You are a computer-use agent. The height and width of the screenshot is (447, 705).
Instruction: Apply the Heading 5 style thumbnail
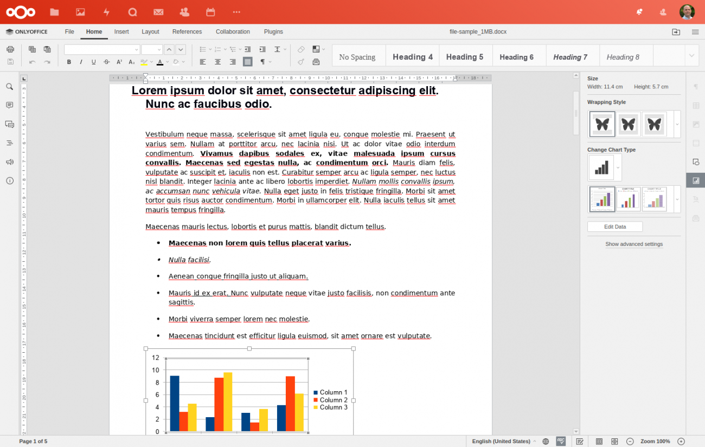[465, 57]
